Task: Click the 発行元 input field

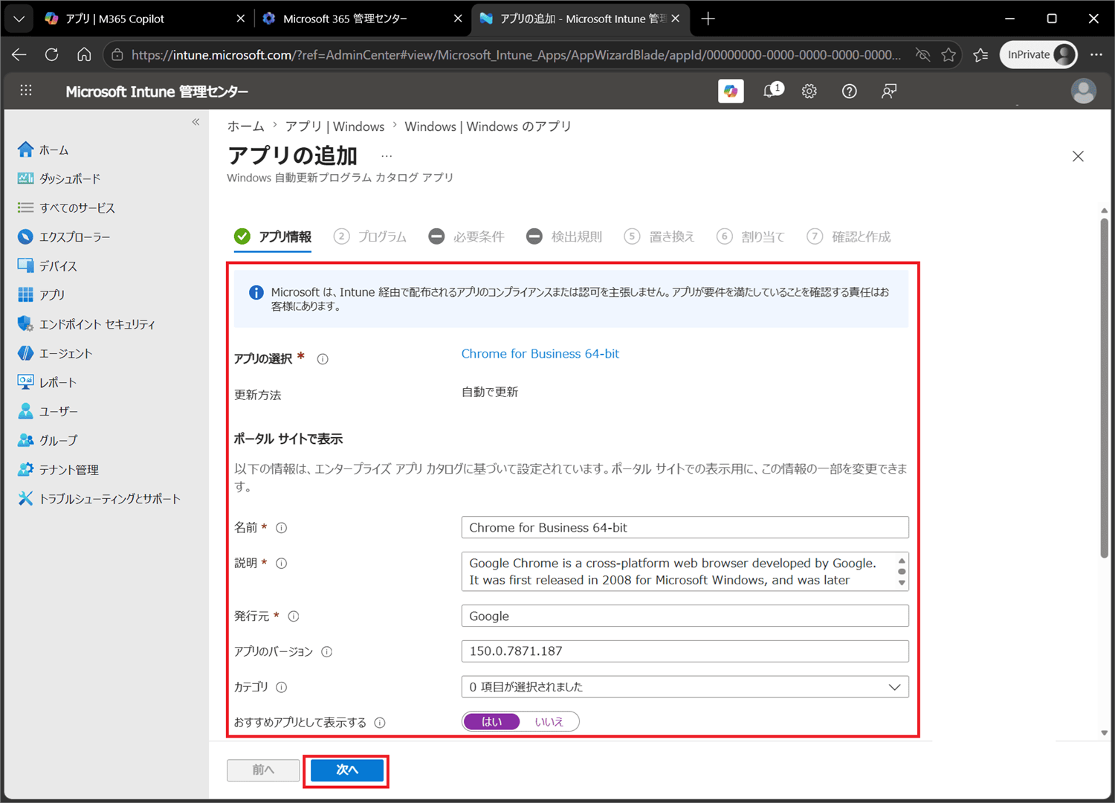Action: point(685,616)
